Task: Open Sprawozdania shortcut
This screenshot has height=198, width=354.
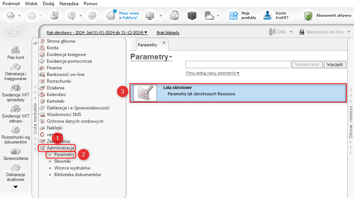Action: pos(16,154)
